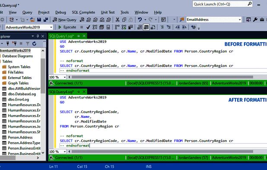Click the Save All icon
This screenshot has width=267, height=170.
click(46, 19)
